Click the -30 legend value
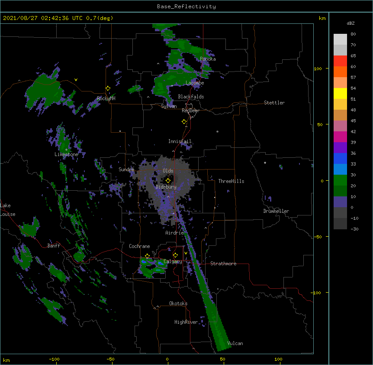 (354, 229)
